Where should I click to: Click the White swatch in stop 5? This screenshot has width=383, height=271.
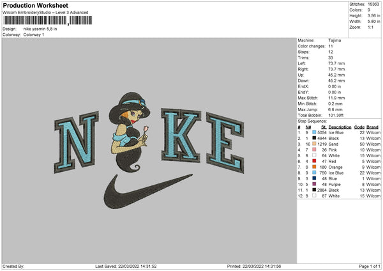pos(314,155)
